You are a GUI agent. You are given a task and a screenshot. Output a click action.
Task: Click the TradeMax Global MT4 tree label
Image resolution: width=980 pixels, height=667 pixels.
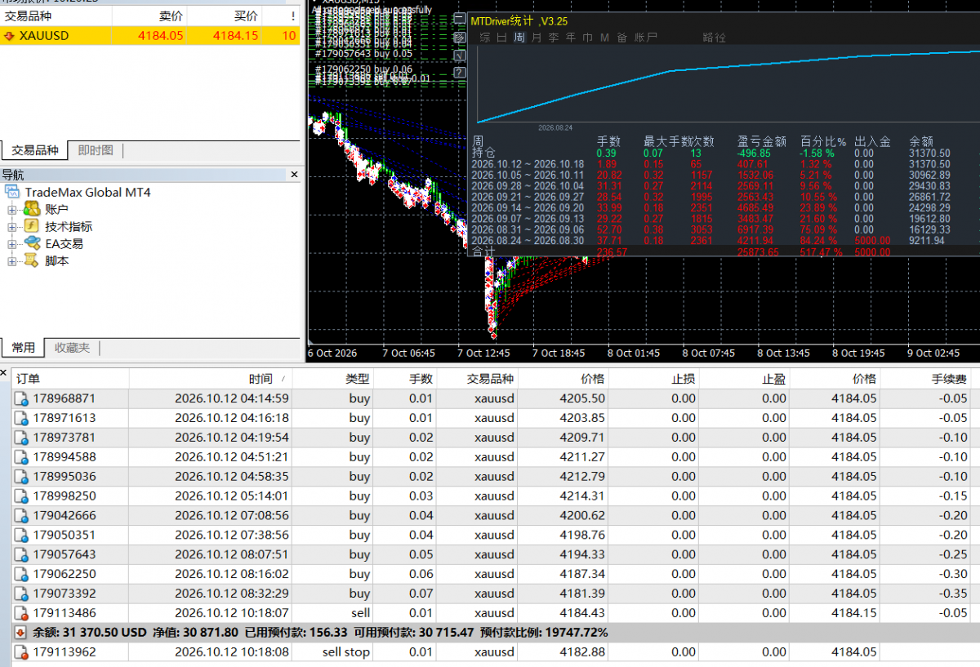pyautogui.click(x=87, y=193)
